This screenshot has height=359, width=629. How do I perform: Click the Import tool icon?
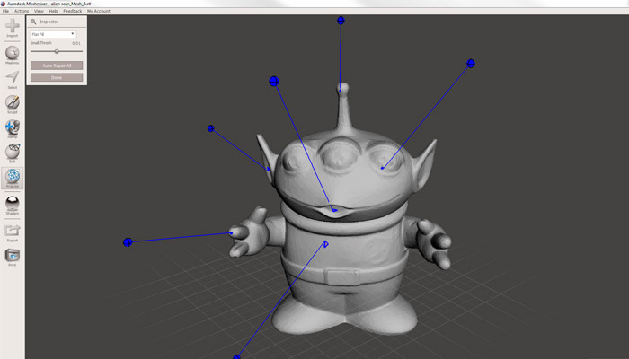(13, 26)
